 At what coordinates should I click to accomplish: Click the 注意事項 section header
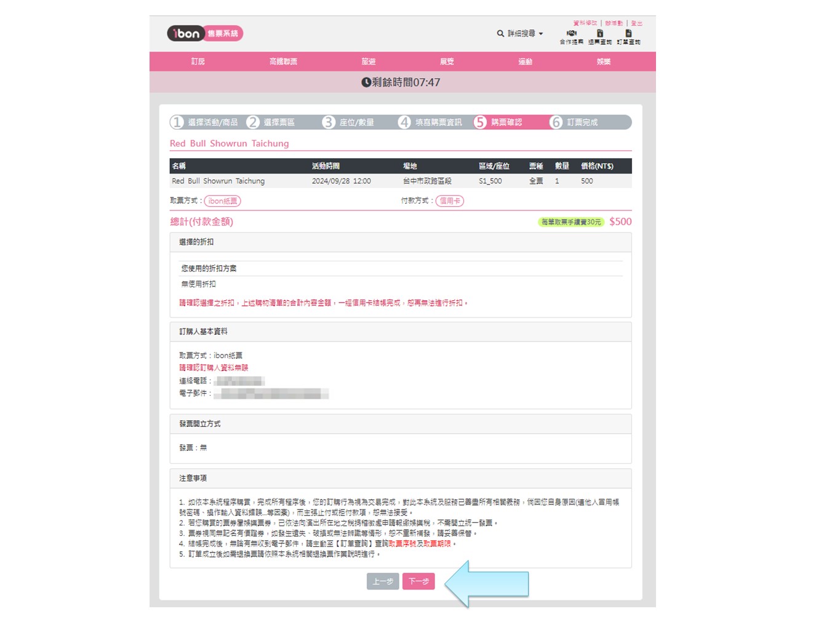tap(401, 478)
